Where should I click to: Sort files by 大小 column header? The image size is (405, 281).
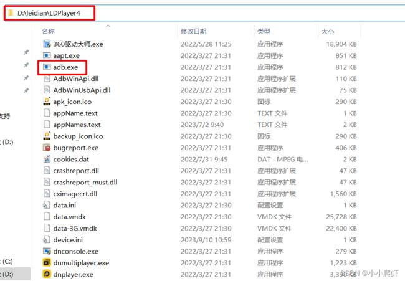coord(328,31)
